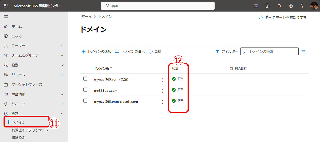320x142 pixels.
Task: Open the フィルター filter
Action: coord(227,51)
